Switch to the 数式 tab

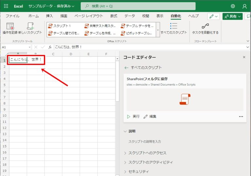tap(114, 16)
